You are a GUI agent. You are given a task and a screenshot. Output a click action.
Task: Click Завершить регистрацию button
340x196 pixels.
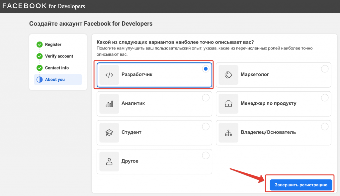pos(301,185)
